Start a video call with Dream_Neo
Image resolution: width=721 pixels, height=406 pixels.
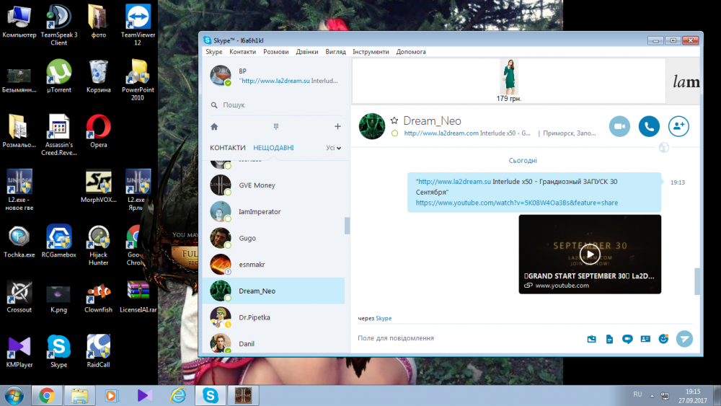coord(619,126)
